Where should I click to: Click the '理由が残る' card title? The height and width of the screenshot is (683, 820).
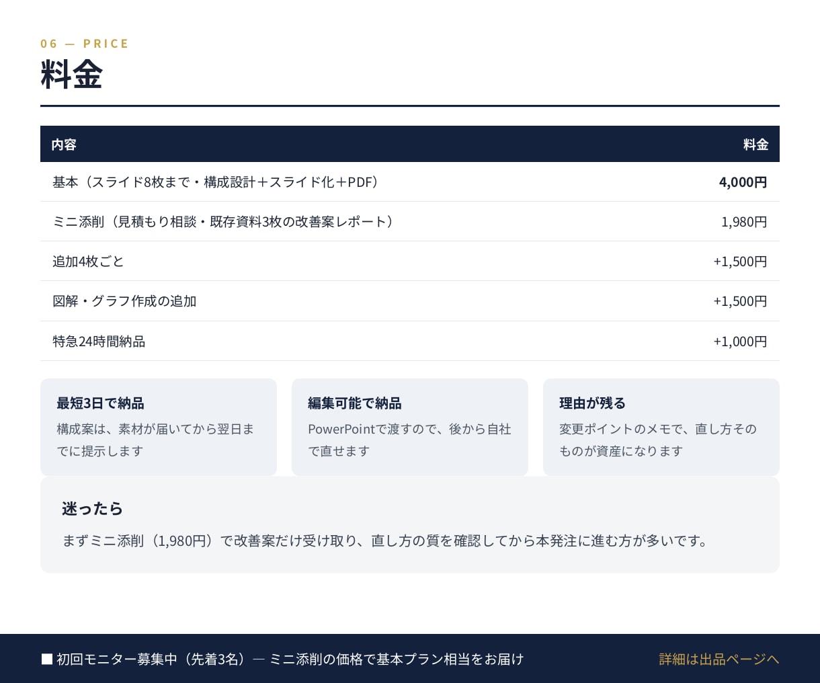(x=592, y=403)
